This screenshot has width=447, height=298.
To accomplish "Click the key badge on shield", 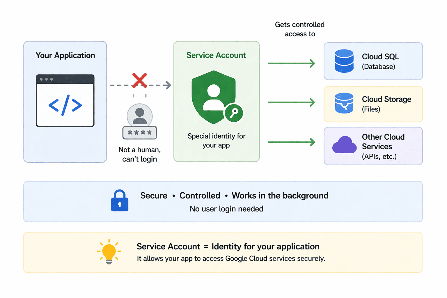I will 234,113.
